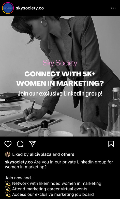Tap the Join our exclusive LinkedIn group text
120x199 pixels.
pos(60,94)
